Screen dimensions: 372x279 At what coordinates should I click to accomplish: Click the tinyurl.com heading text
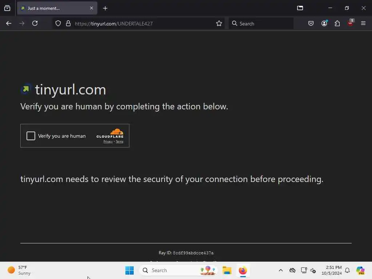tap(70, 90)
